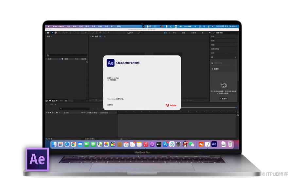Click the label tag column icon in timeline
291x179 pixels.
coord(57,112)
